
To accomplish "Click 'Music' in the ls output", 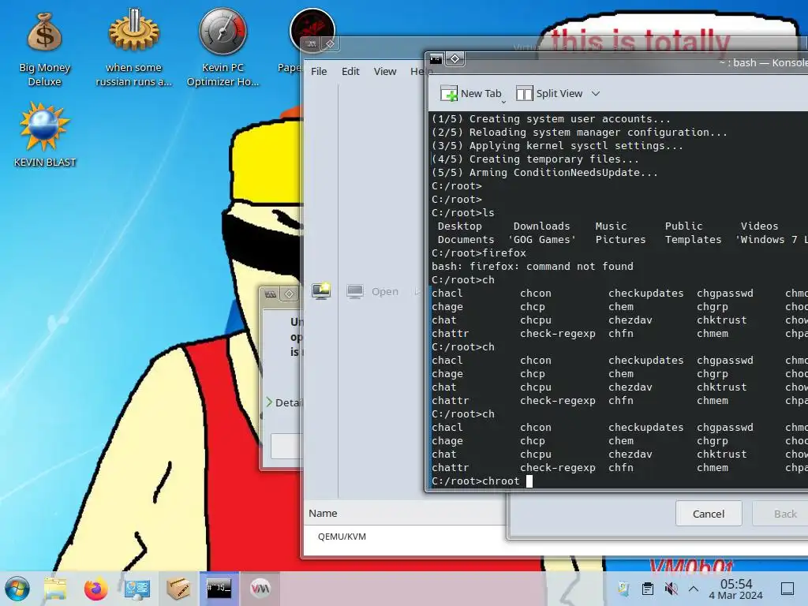I will [612, 226].
